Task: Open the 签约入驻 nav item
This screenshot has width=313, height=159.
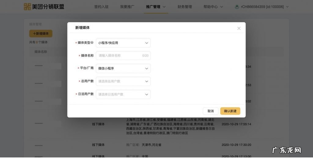Action: point(101,7)
